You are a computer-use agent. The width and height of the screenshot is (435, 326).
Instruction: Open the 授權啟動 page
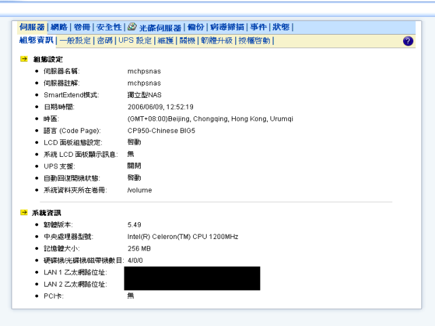point(254,41)
